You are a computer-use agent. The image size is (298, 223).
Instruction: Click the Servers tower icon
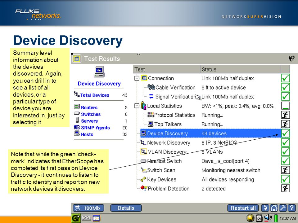(x=77, y=120)
